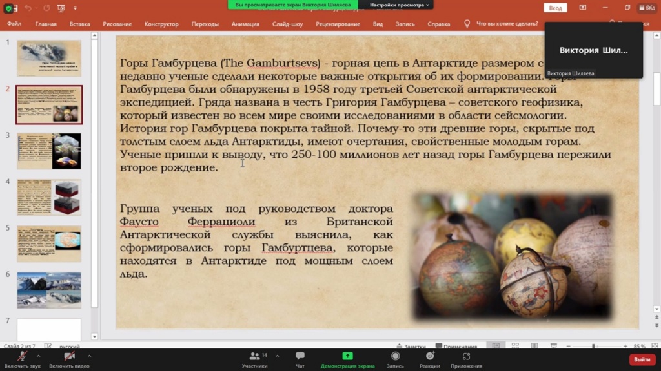The width and height of the screenshot is (661, 371).
Task: Click the green Демонстрация экрана share icon
Action: [347, 356]
